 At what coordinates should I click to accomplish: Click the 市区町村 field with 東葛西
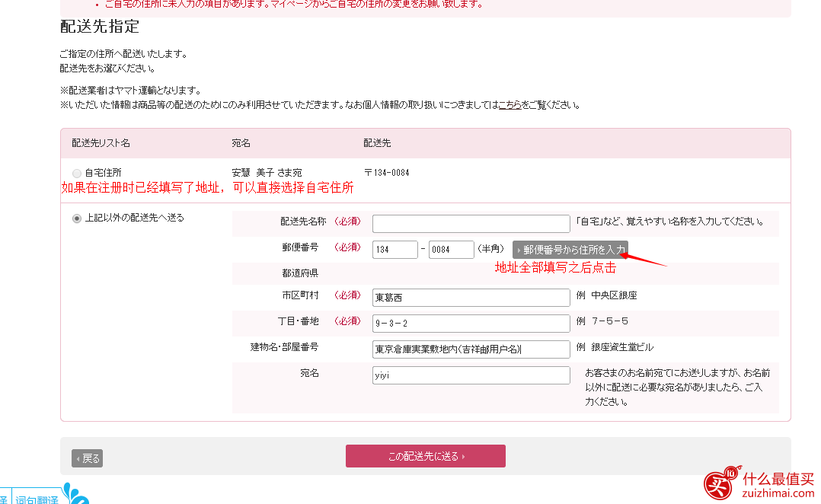coord(471,297)
